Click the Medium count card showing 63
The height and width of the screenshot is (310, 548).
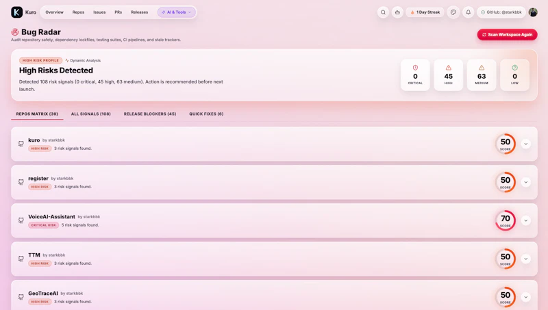482,75
